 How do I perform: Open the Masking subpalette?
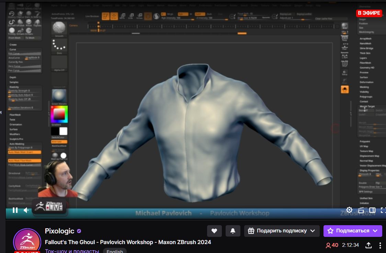coord(364,87)
